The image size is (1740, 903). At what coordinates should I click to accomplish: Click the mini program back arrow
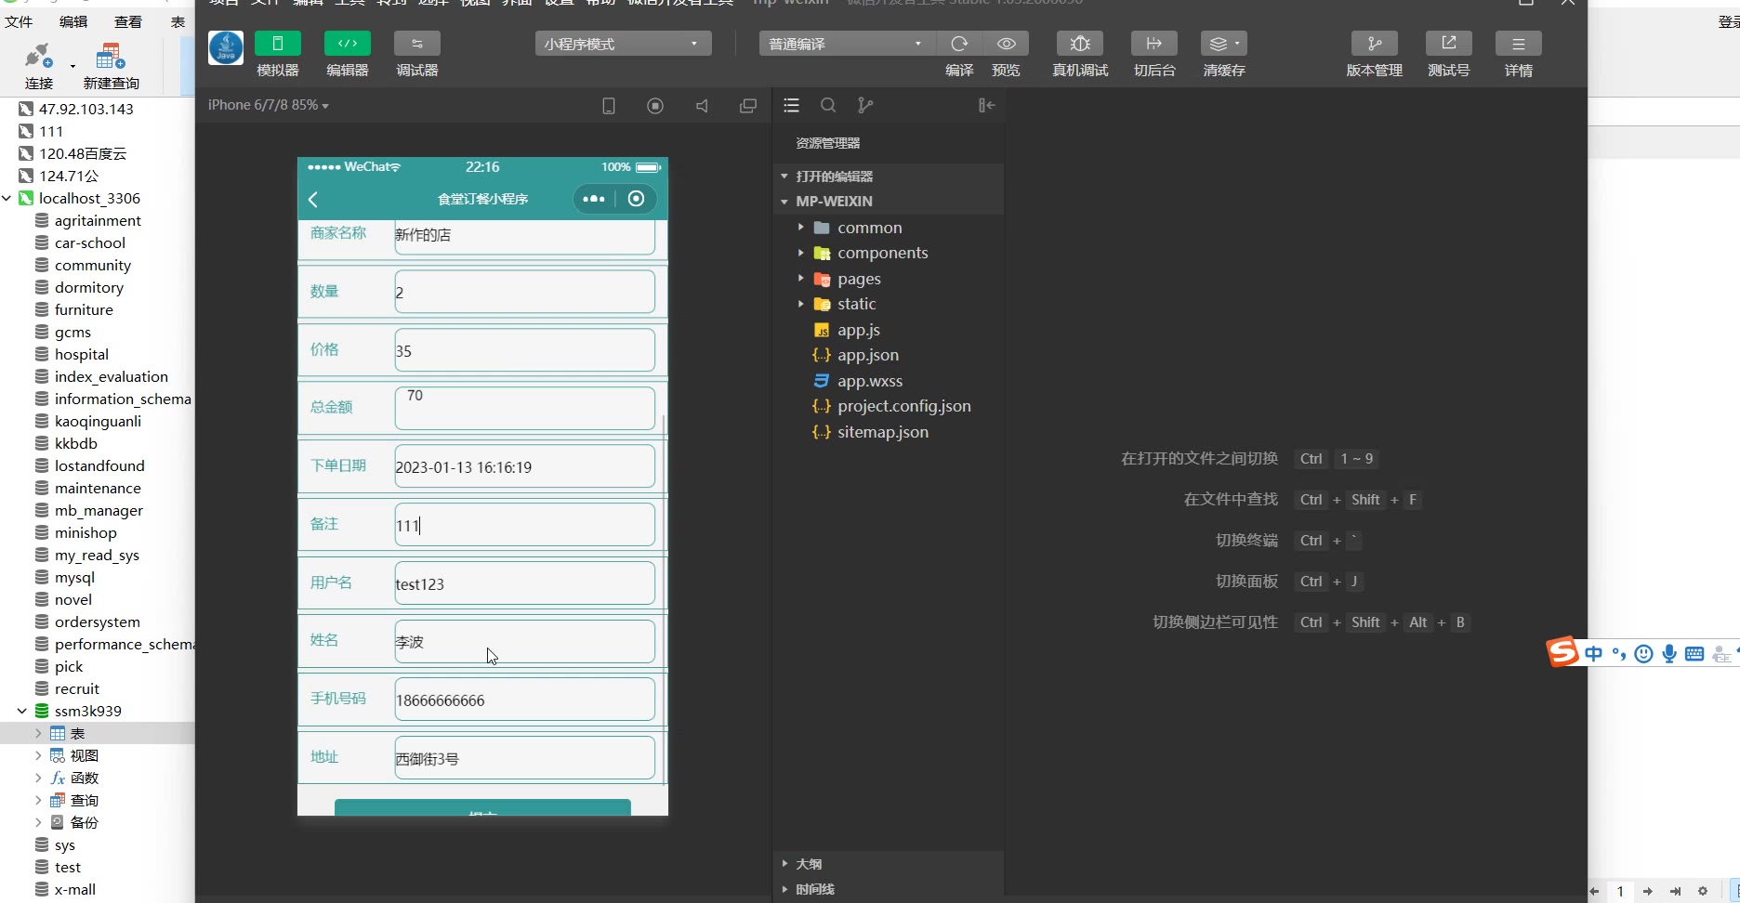click(x=314, y=200)
